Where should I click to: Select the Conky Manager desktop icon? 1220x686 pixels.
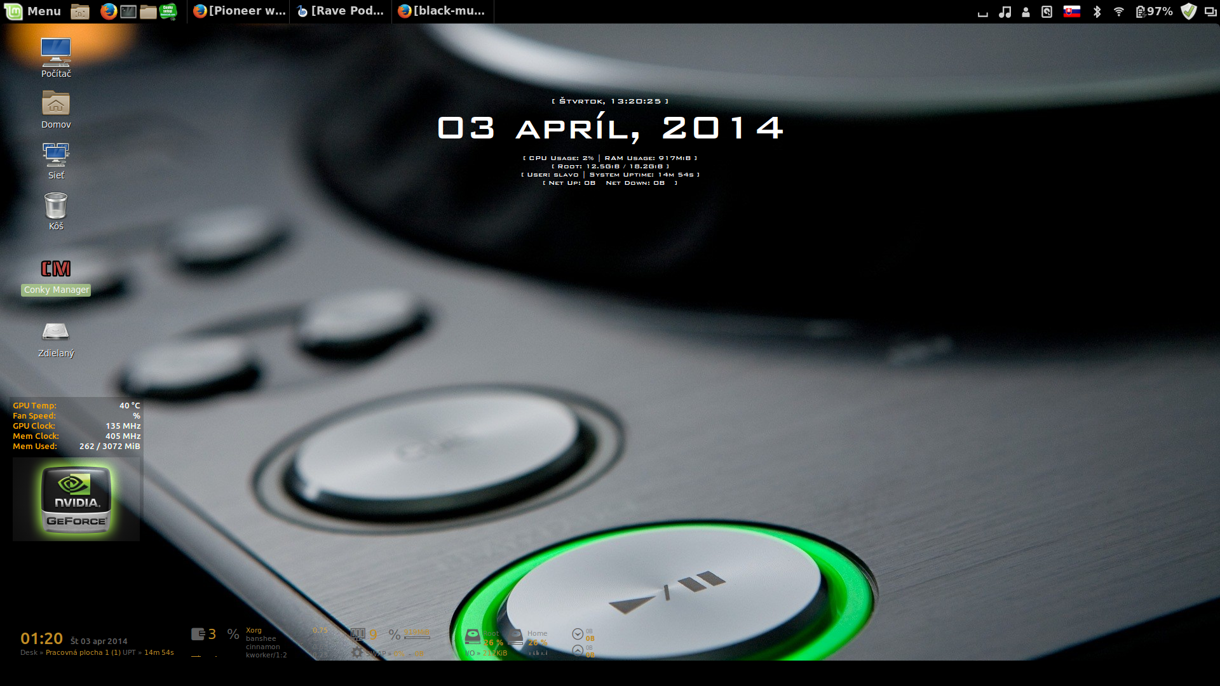tap(57, 277)
